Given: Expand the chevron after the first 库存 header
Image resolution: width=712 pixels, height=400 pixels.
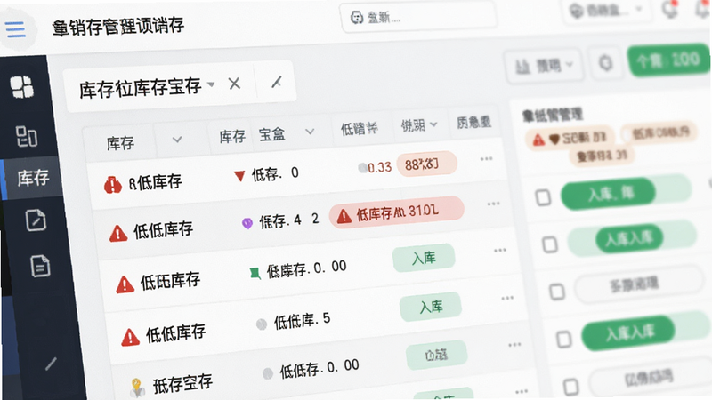Looking at the screenshot, I should (x=177, y=140).
